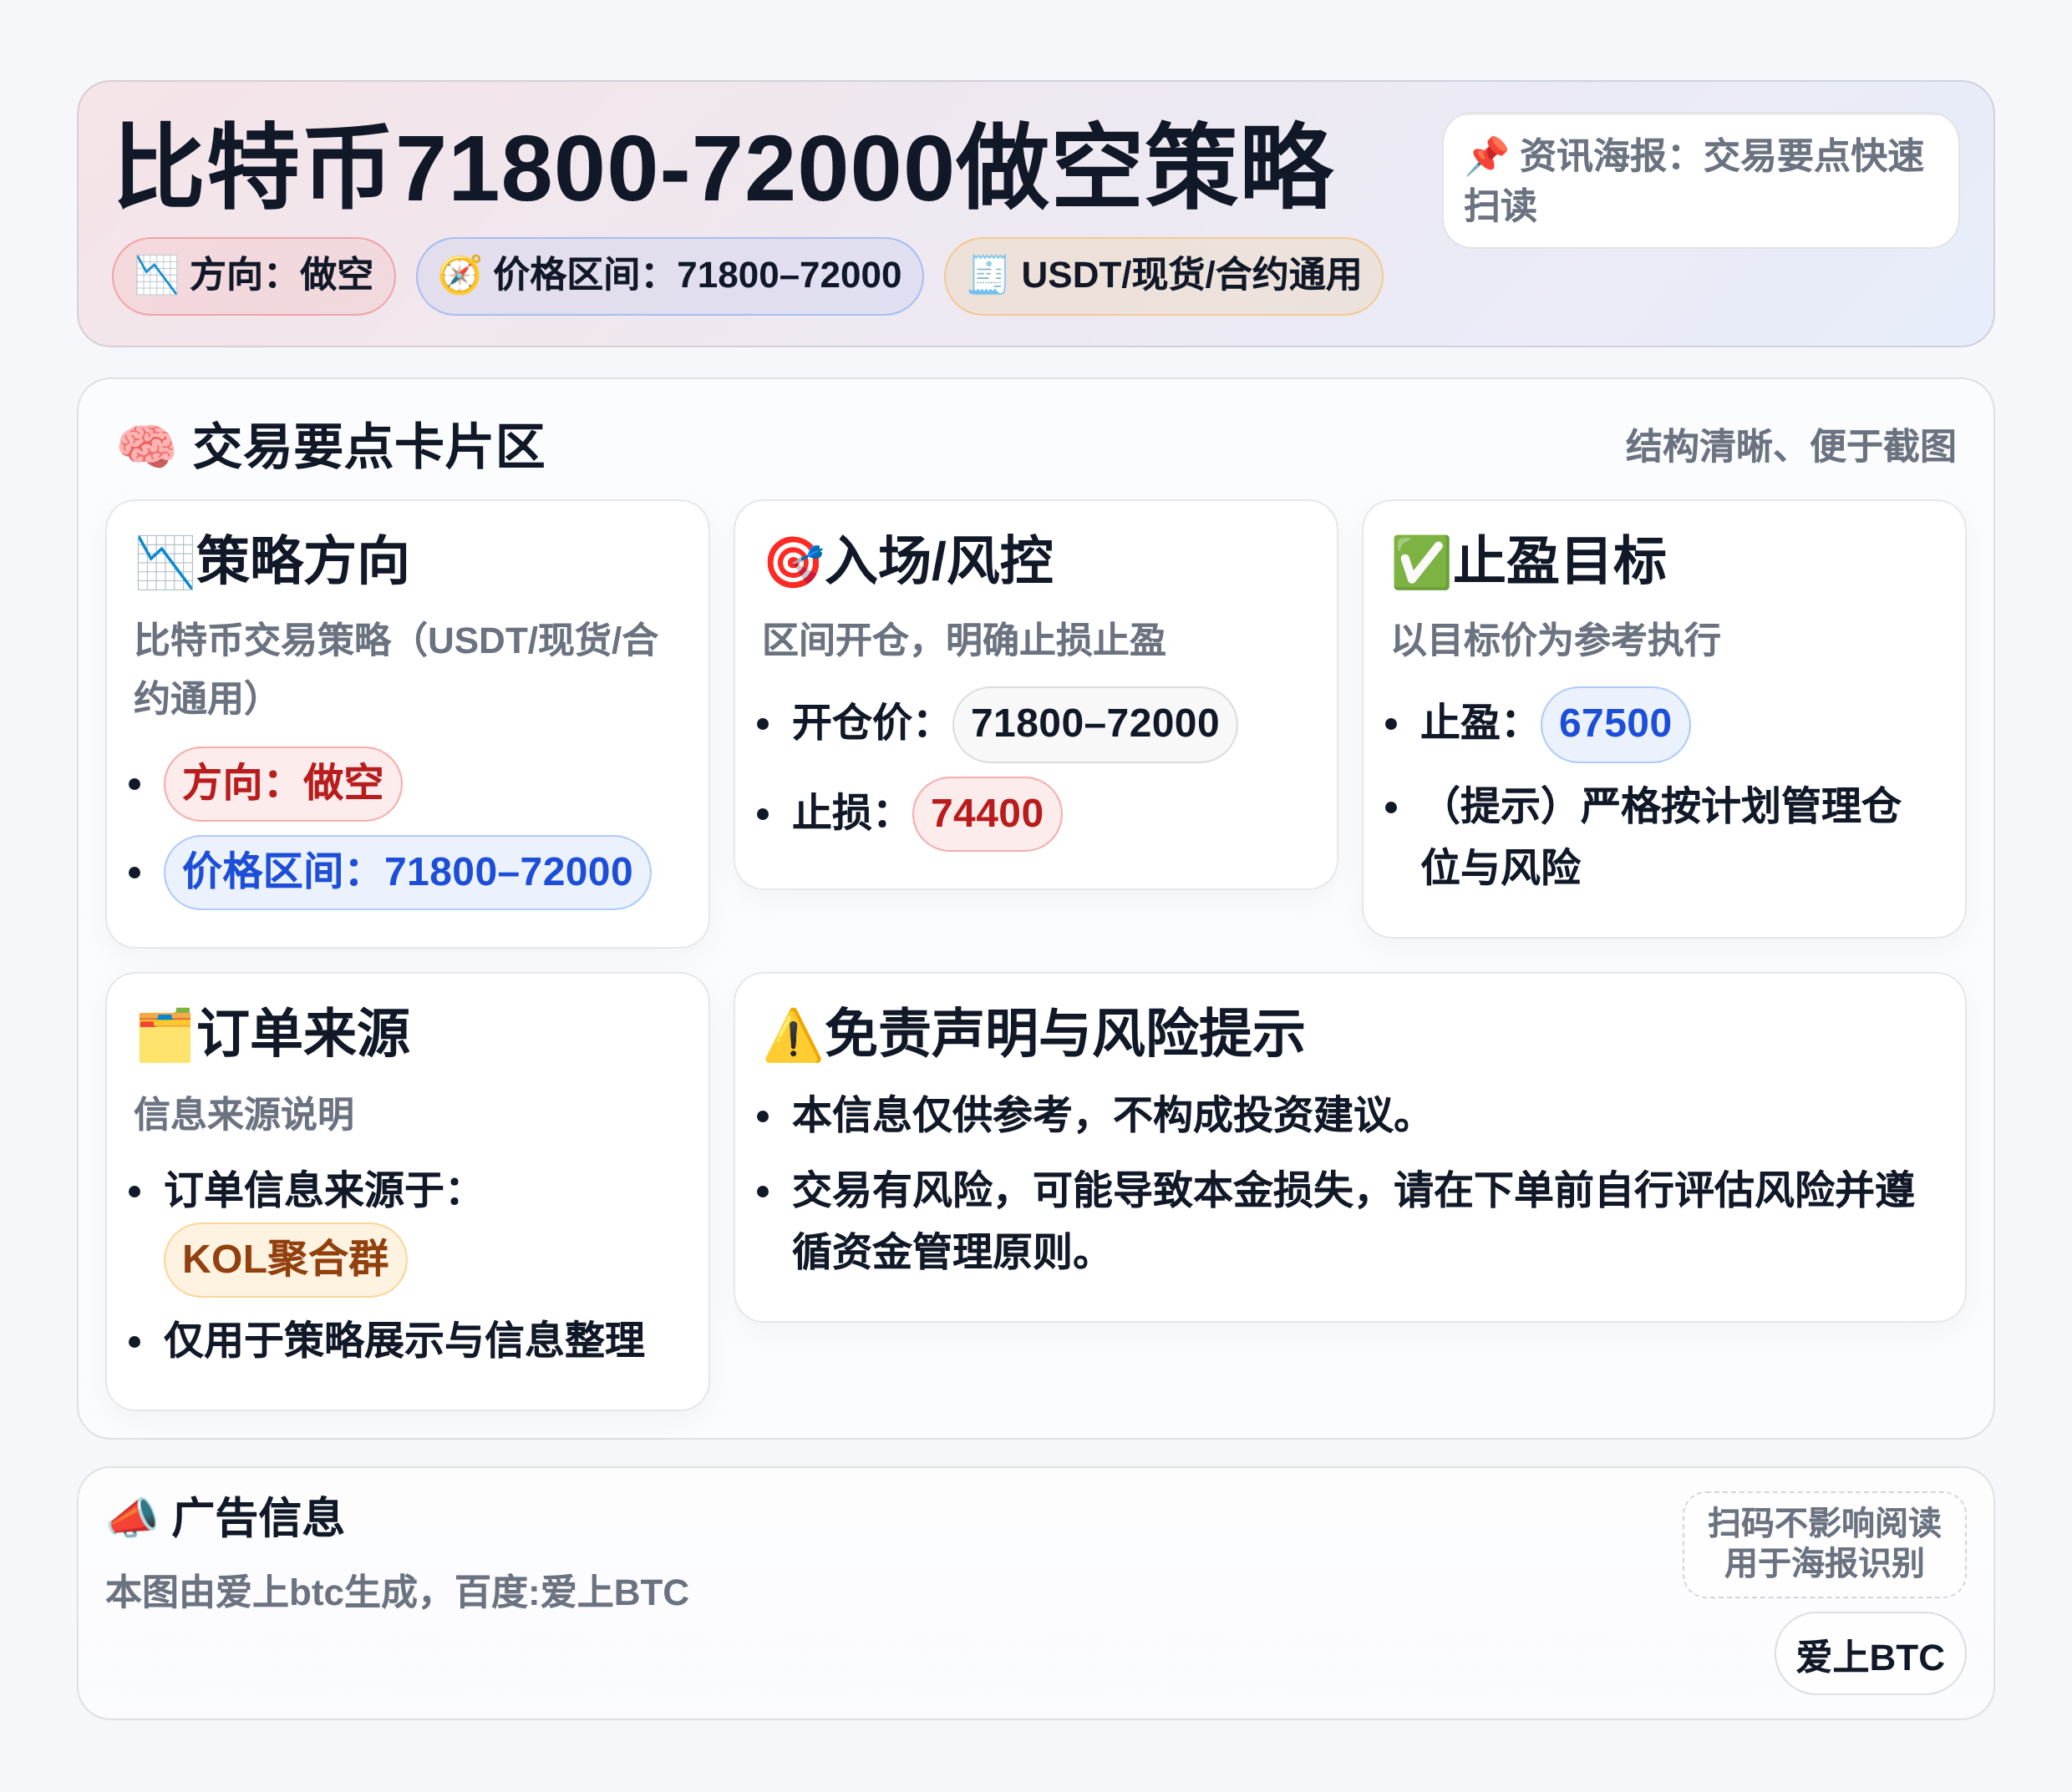Click the red 方向：做空 pill in 策略方向 card

click(x=283, y=783)
